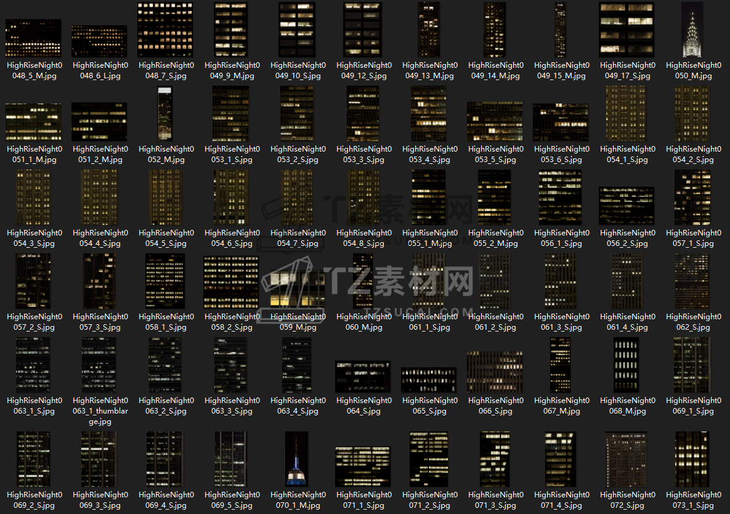
Task: Select thumbnail HighRiseNight0061_2_S.jpg
Action: [495, 281]
